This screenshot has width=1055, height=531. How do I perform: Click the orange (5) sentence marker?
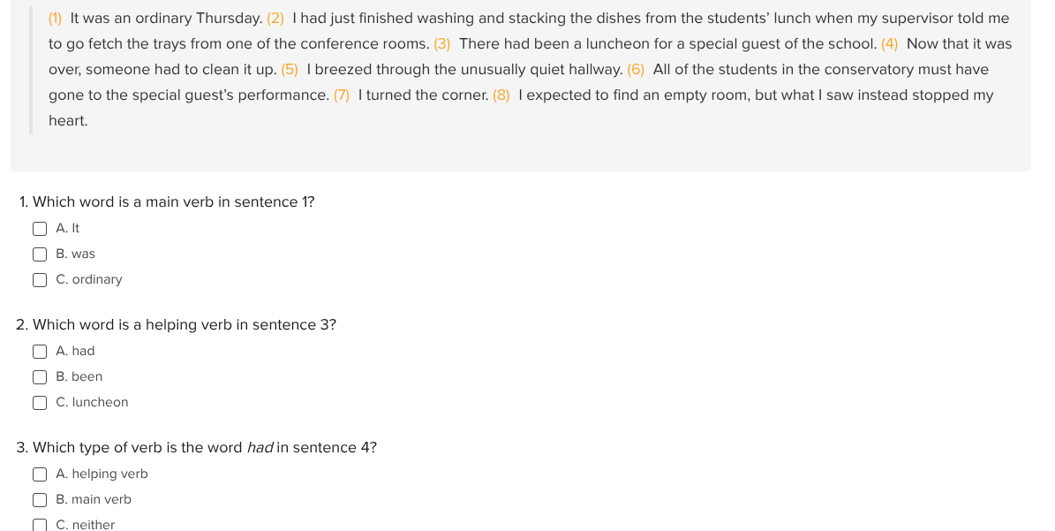click(290, 70)
